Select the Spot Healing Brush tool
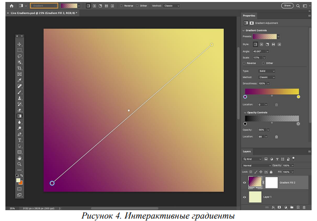317x221 pixels. 20,86
